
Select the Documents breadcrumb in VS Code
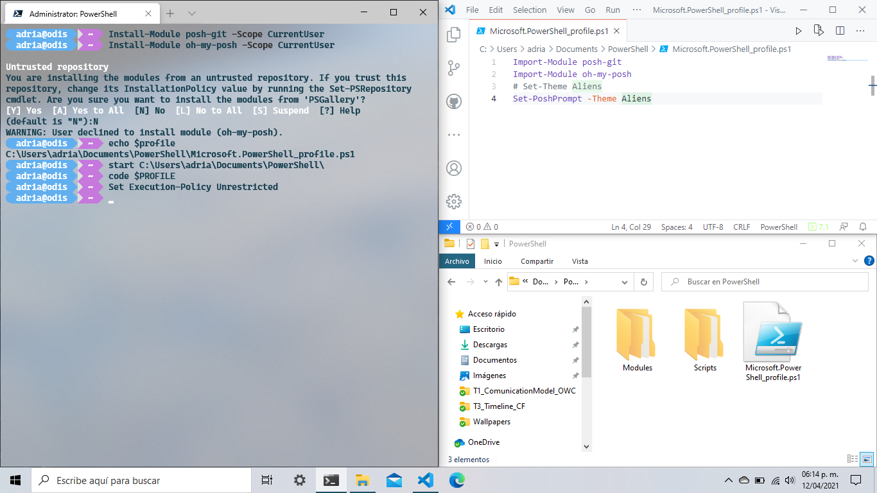(577, 49)
